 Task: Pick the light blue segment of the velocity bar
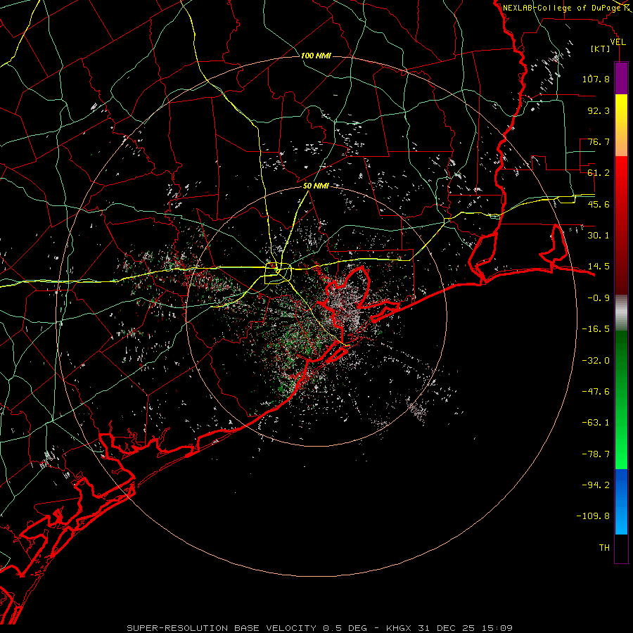(x=621, y=519)
